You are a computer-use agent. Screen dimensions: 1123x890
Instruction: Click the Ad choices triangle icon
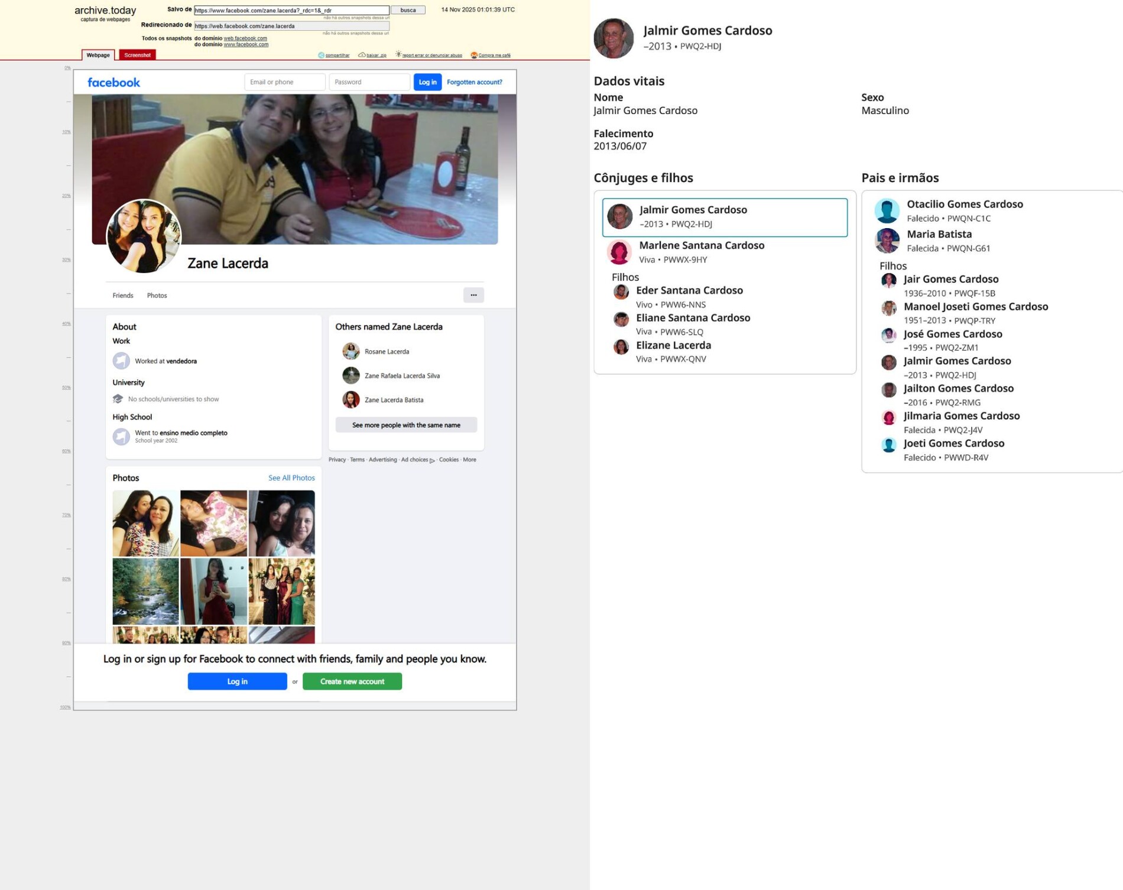432,460
